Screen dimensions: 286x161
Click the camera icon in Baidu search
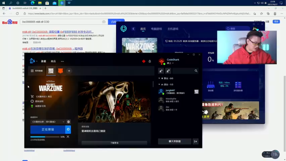(104, 22)
